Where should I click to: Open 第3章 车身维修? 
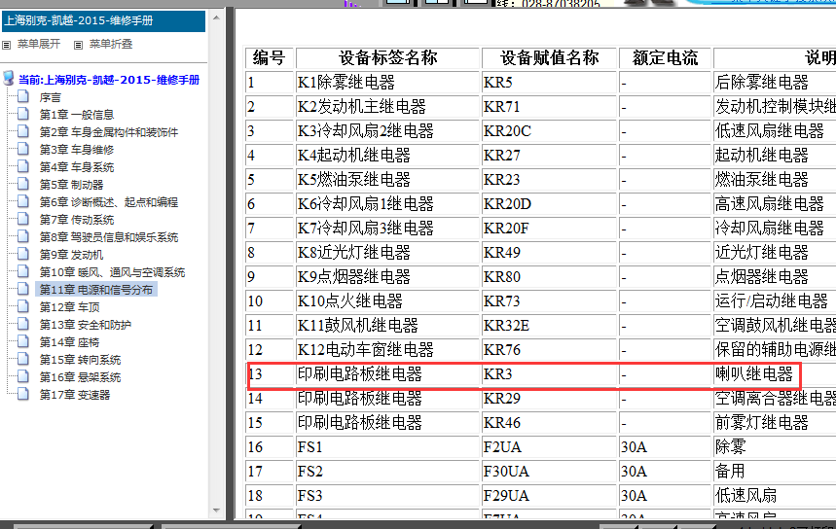pos(77,150)
